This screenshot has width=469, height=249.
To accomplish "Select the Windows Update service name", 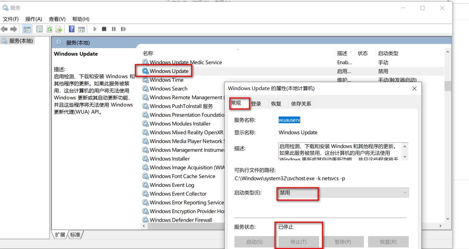I will [169, 71].
